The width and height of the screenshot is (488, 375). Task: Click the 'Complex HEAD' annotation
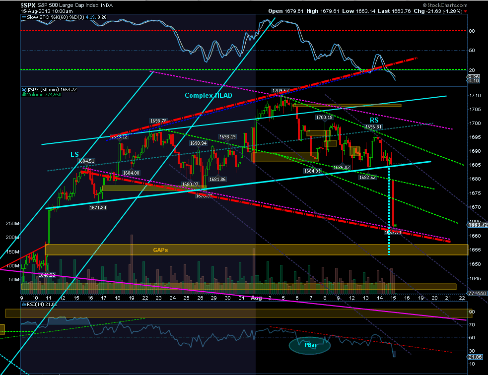pyautogui.click(x=209, y=95)
